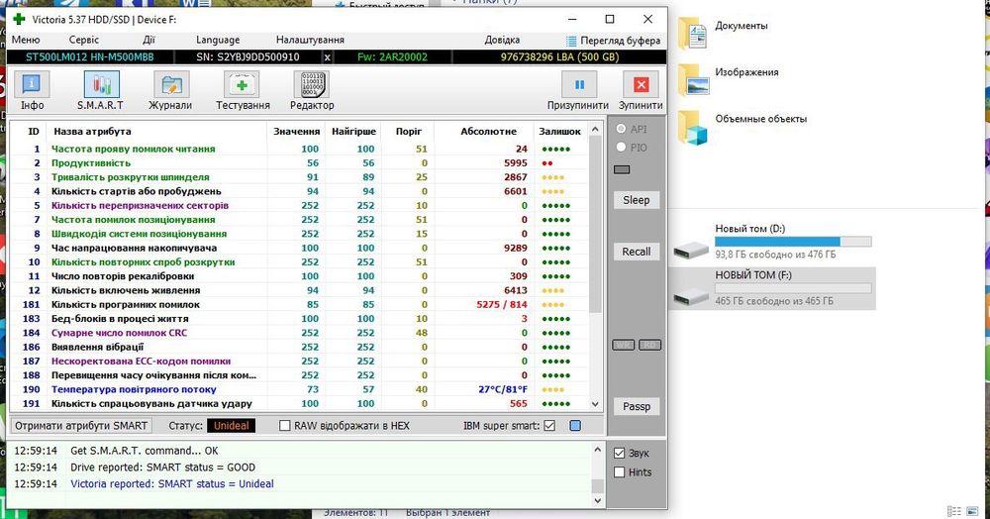
Task: Click the absolute value '5275 / 814'
Action: tap(501, 304)
